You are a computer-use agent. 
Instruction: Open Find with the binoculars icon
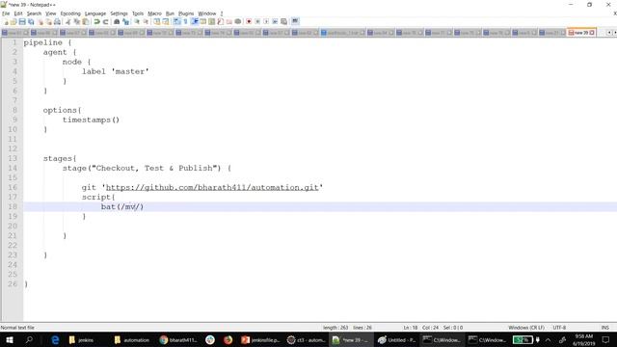[x=117, y=21]
